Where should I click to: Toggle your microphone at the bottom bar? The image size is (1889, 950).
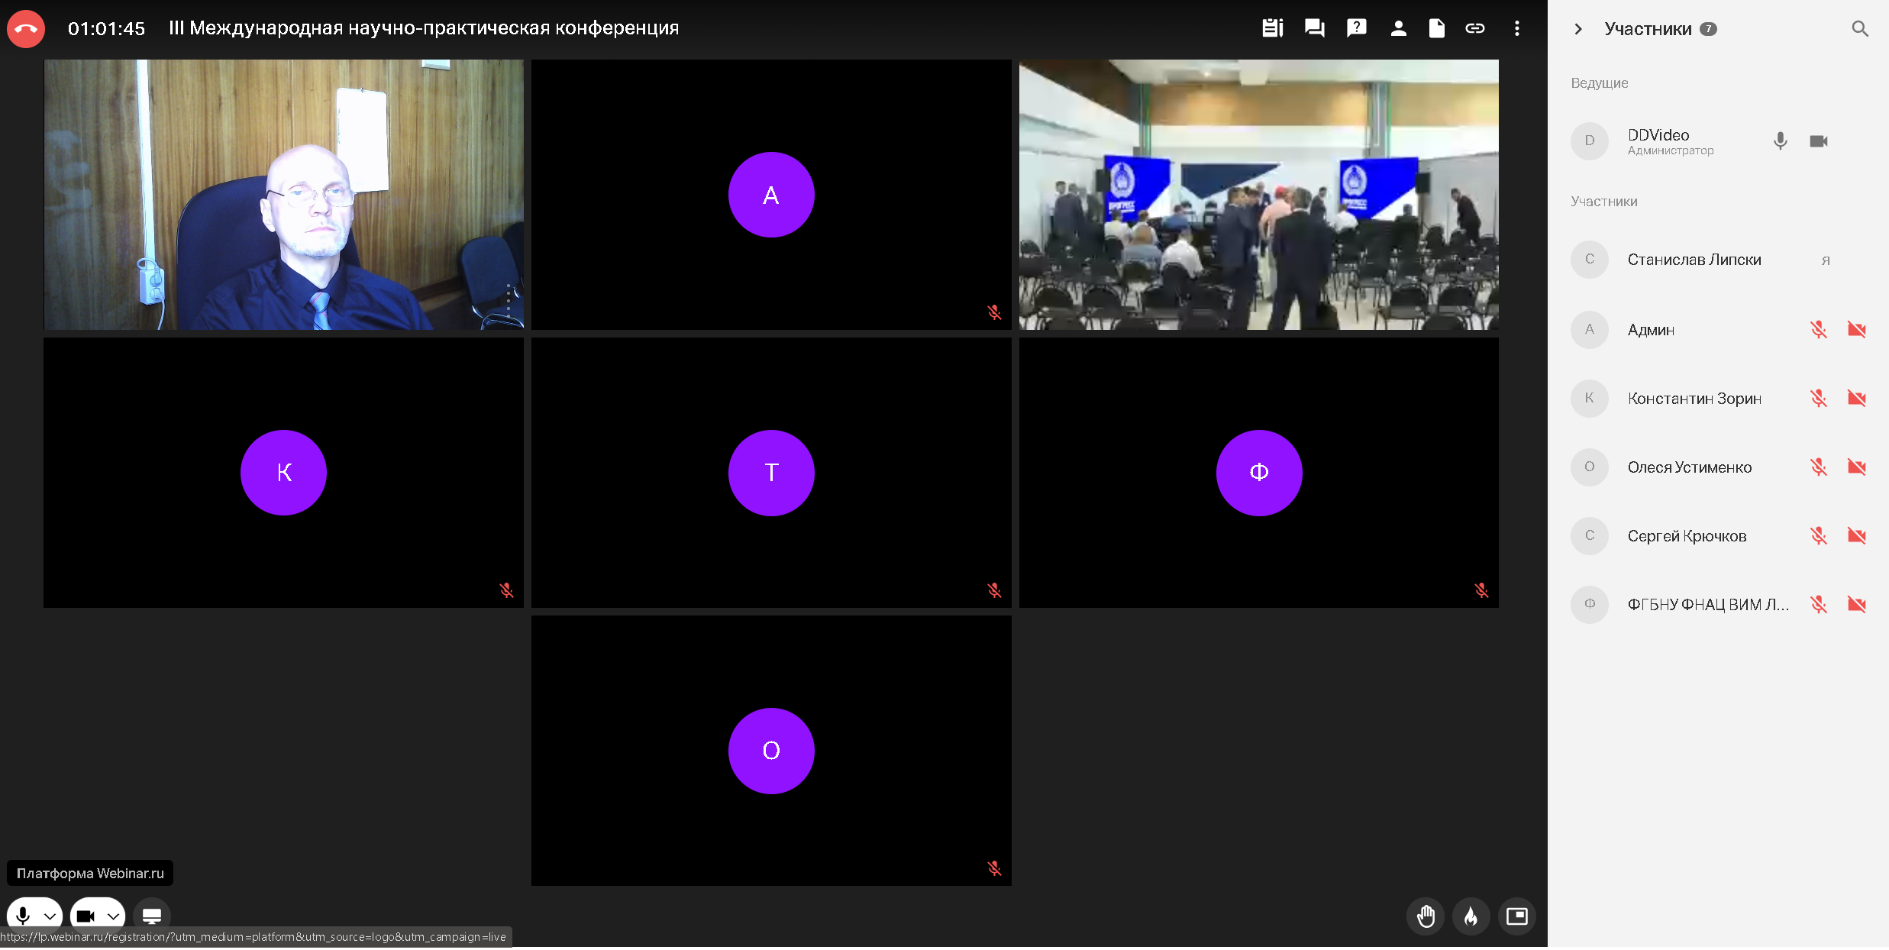23,915
